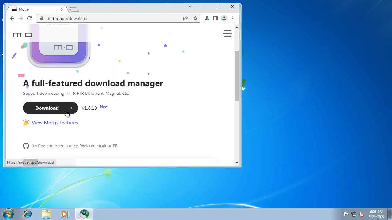
Task: Launch Internet Explorer from the taskbar
Action: [x=28, y=214]
